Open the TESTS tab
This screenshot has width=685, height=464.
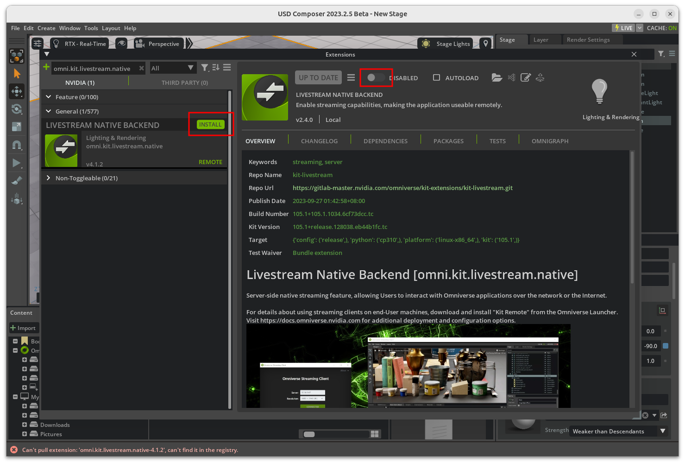pyautogui.click(x=497, y=141)
